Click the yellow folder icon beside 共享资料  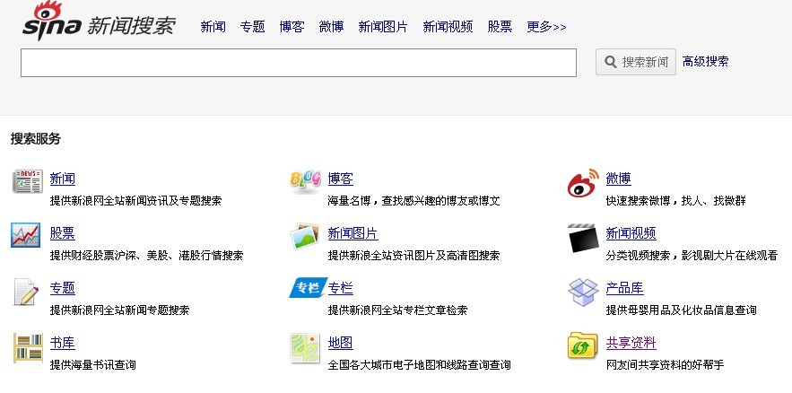(582, 345)
